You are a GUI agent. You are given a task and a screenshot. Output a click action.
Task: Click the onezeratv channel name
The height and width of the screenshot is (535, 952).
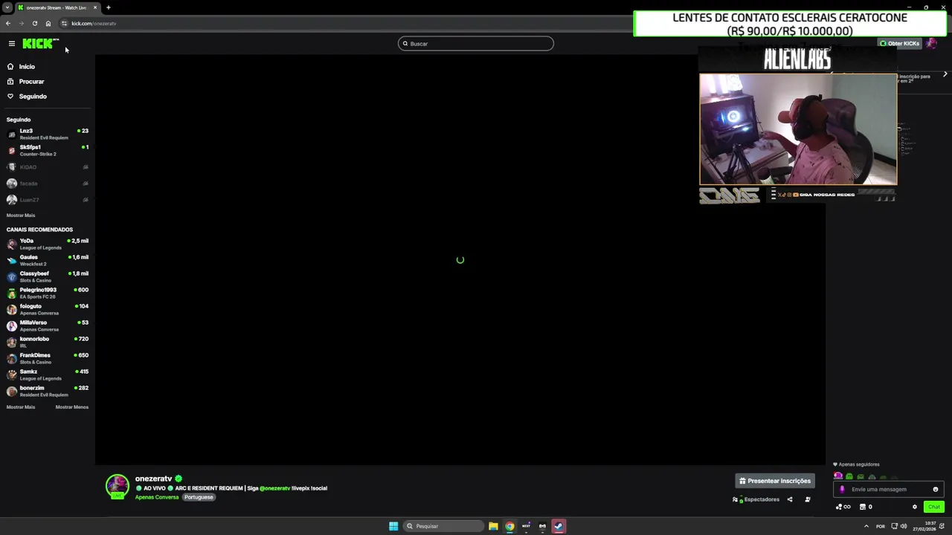coord(153,479)
